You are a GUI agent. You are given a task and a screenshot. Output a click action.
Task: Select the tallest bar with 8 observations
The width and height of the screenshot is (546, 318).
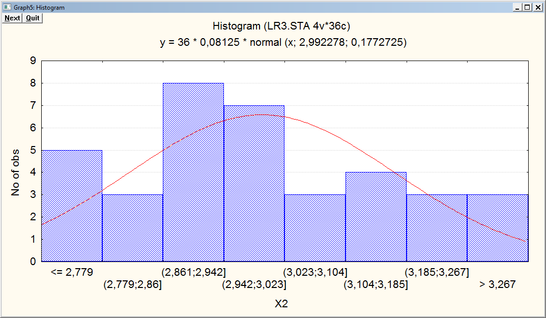pyautogui.click(x=193, y=172)
